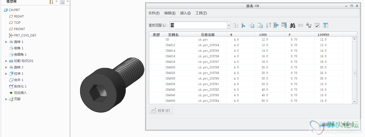Click the glasses preview instance icon
The width and height of the screenshot is (365, 137).
301,25
